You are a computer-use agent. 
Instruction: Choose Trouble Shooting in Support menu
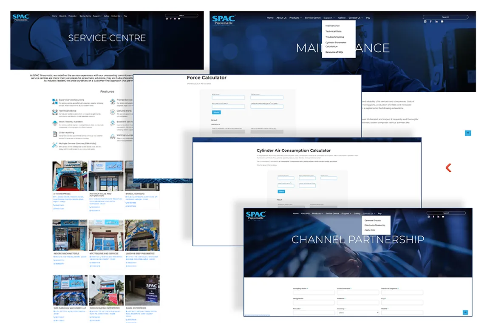tap(334, 37)
